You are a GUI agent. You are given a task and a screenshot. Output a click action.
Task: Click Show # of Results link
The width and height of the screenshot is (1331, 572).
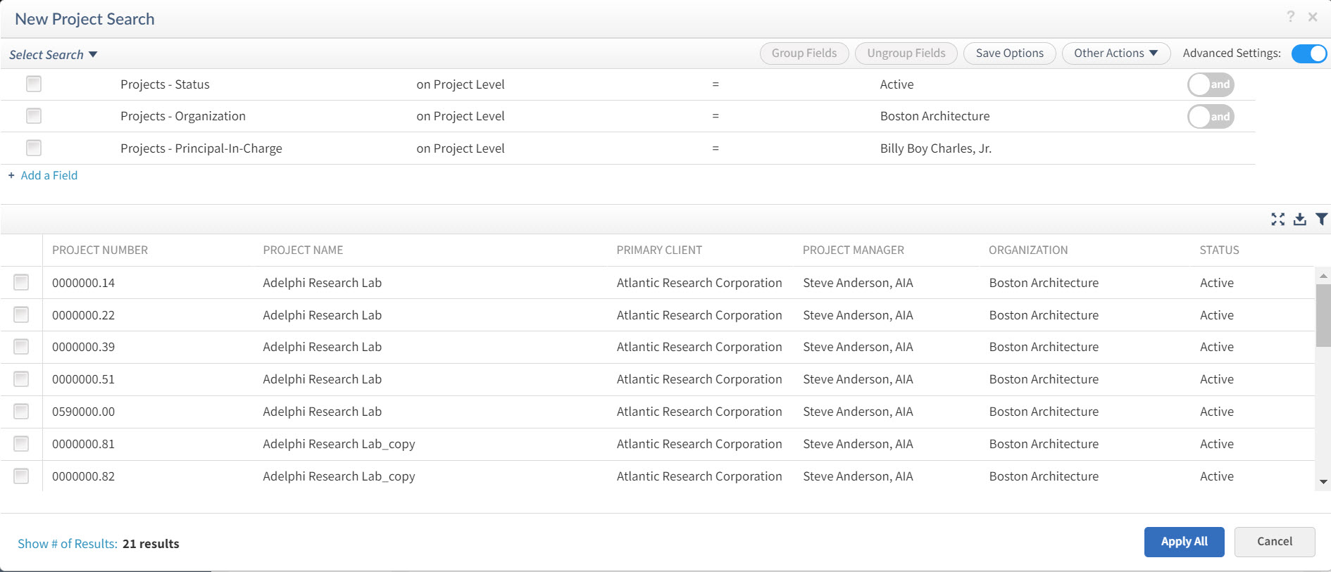coord(68,544)
